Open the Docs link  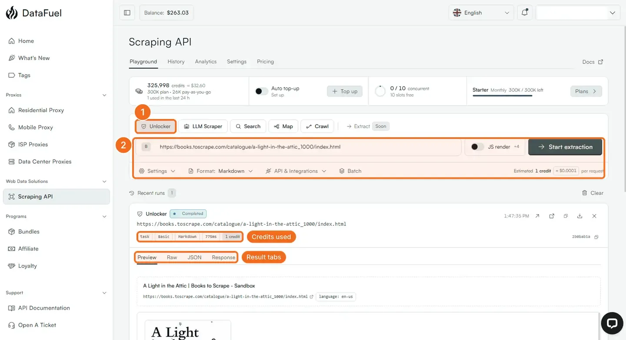pos(593,62)
